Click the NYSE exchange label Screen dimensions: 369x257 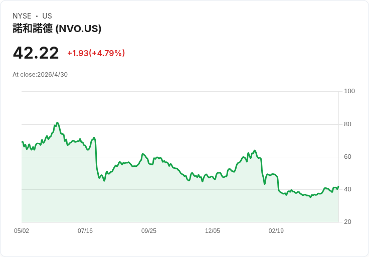coord(22,16)
